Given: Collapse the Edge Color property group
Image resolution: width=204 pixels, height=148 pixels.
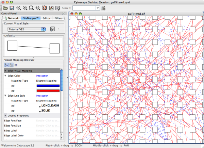Looking at the screenshot, I should pos(5,76).
